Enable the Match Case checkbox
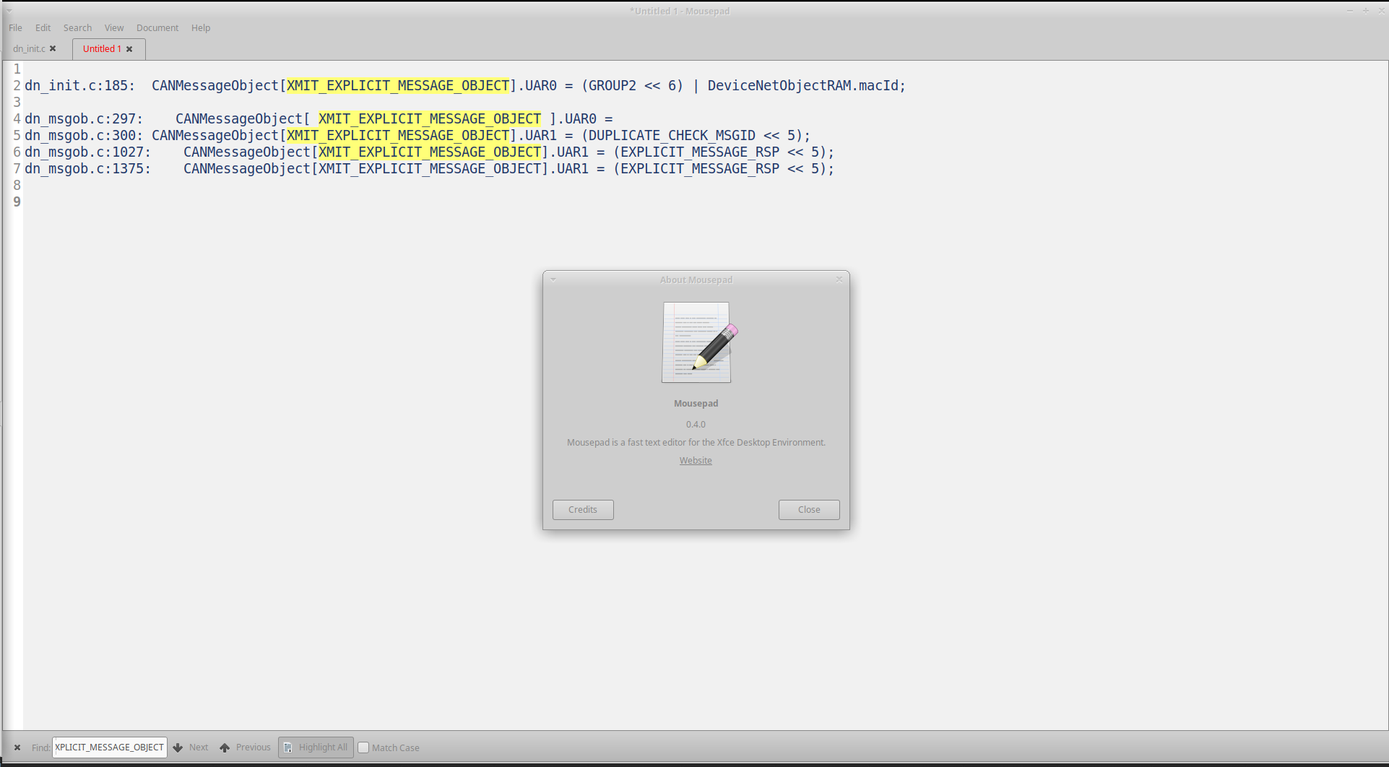The width and height of the screenshot is (1389, 767). pyautogui.click(x=363, y=747)
